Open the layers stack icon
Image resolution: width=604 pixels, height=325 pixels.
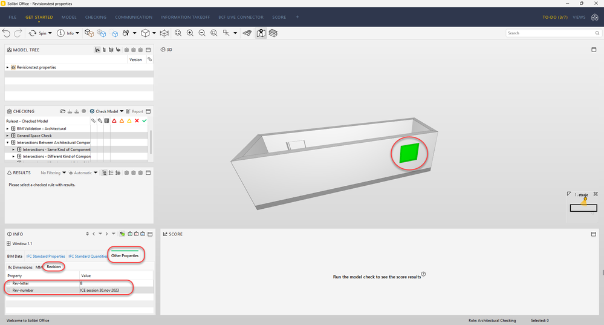pos(273,33)
